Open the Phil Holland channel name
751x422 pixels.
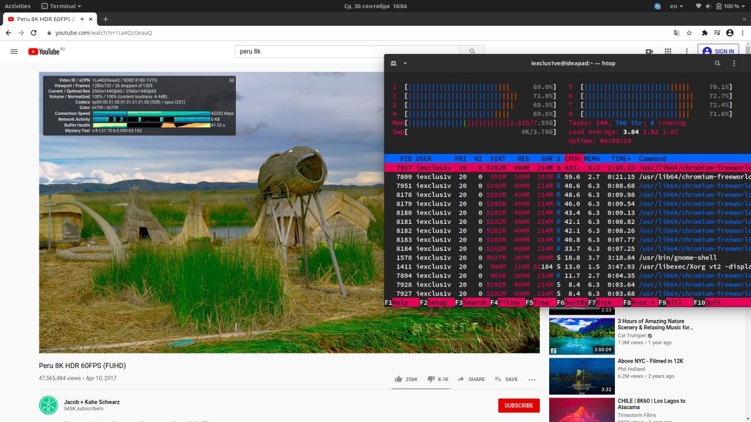[631, 369]
